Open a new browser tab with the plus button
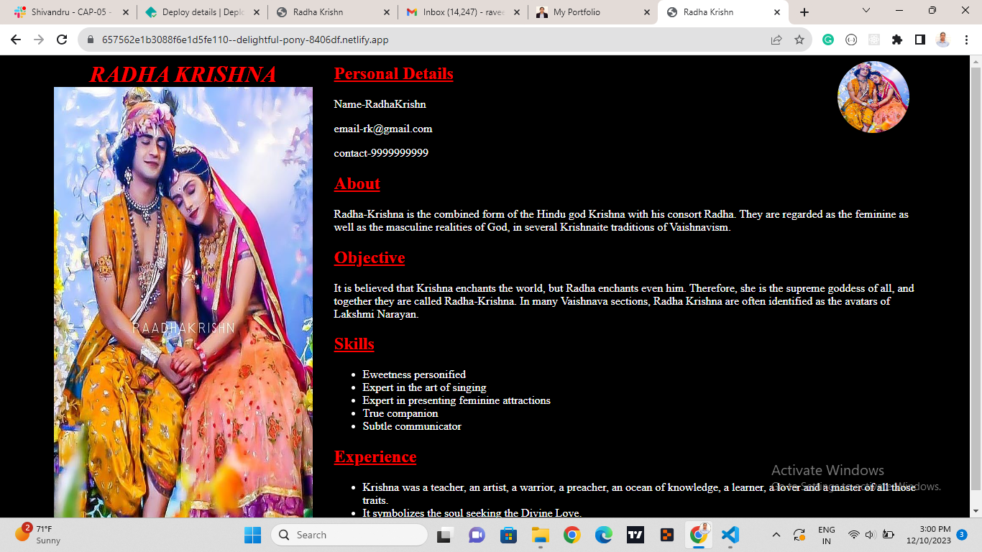Image resolution: width=982 pixels, height=552 pixels. (x=803, y=11)
